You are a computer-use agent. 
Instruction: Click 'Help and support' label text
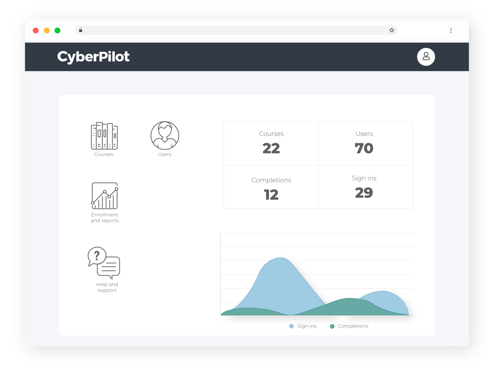[107, 287]
